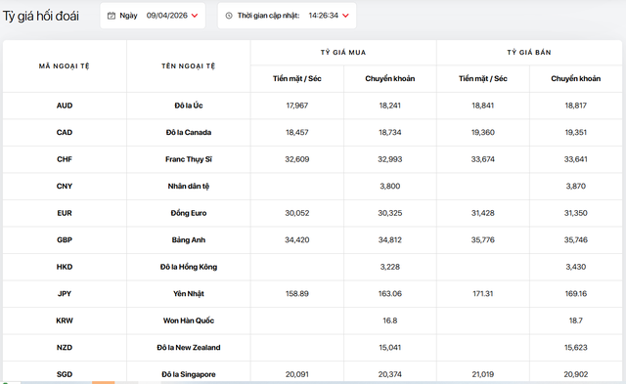626x384 pixels.
Task: Click the calendar icon beside Ngày
Action: click(x=112, y=16)
